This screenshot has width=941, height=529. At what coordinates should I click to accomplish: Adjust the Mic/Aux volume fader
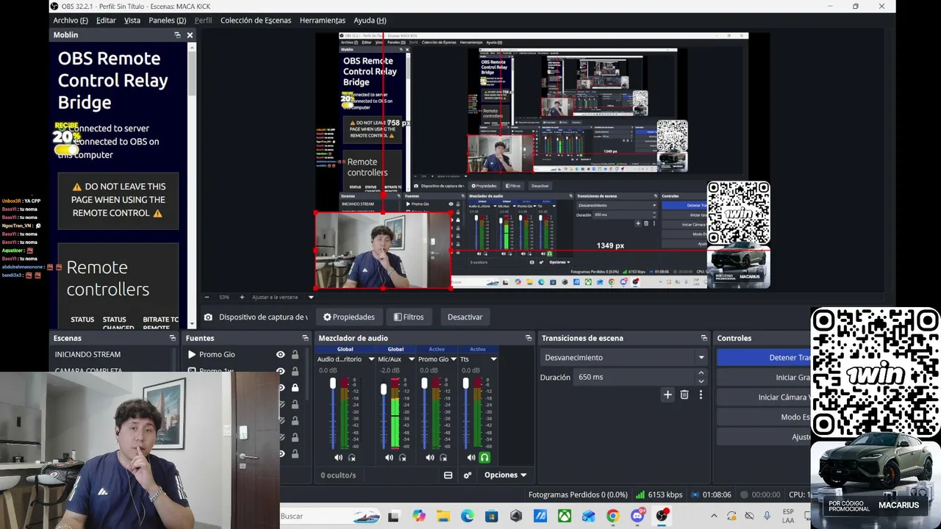pos(383,389)
